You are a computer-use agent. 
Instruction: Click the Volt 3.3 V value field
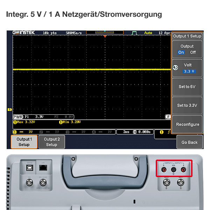point(189,71)
